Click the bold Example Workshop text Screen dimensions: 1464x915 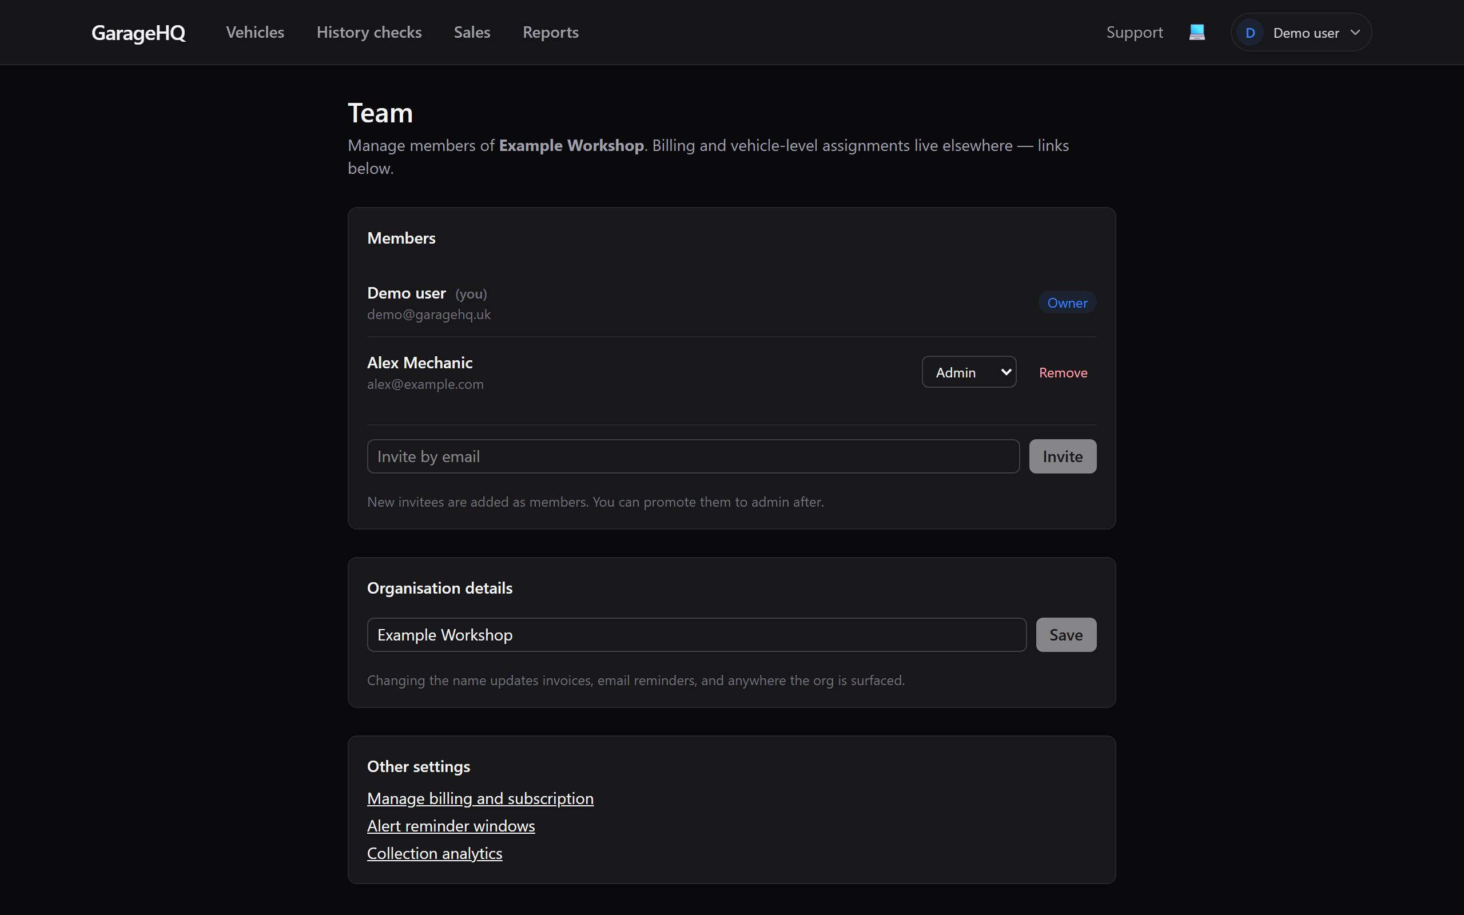571,146
